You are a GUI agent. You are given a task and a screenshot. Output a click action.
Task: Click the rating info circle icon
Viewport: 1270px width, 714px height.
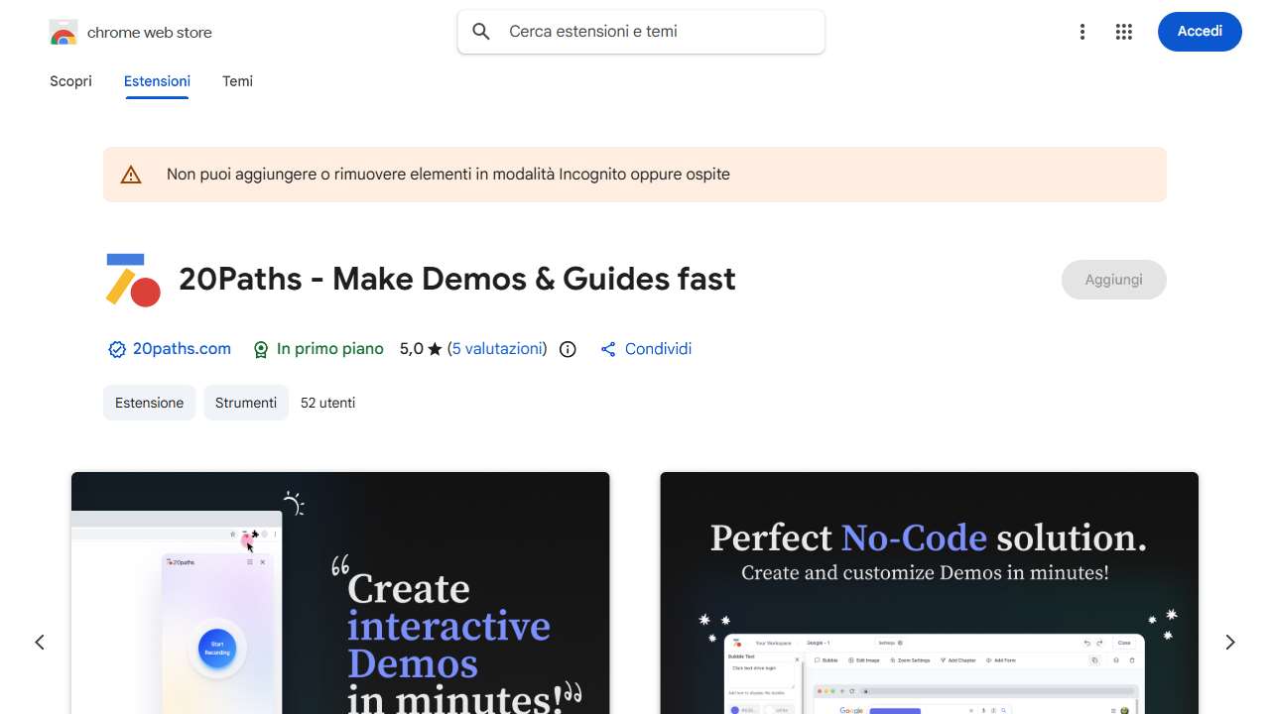point(568,349)
